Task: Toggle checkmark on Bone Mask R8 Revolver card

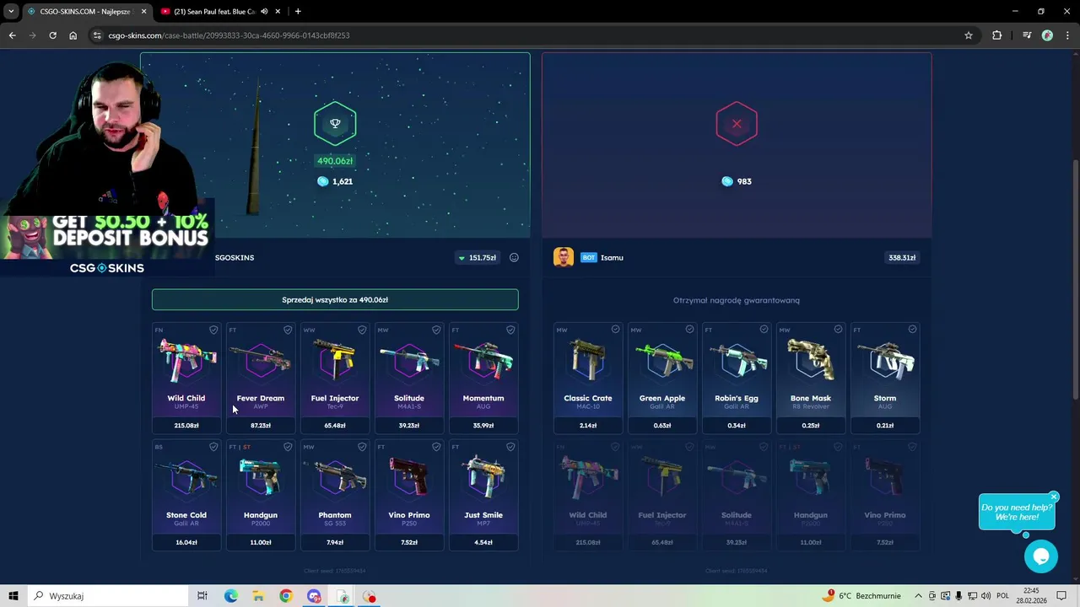Action: click(x=838, y=330)
